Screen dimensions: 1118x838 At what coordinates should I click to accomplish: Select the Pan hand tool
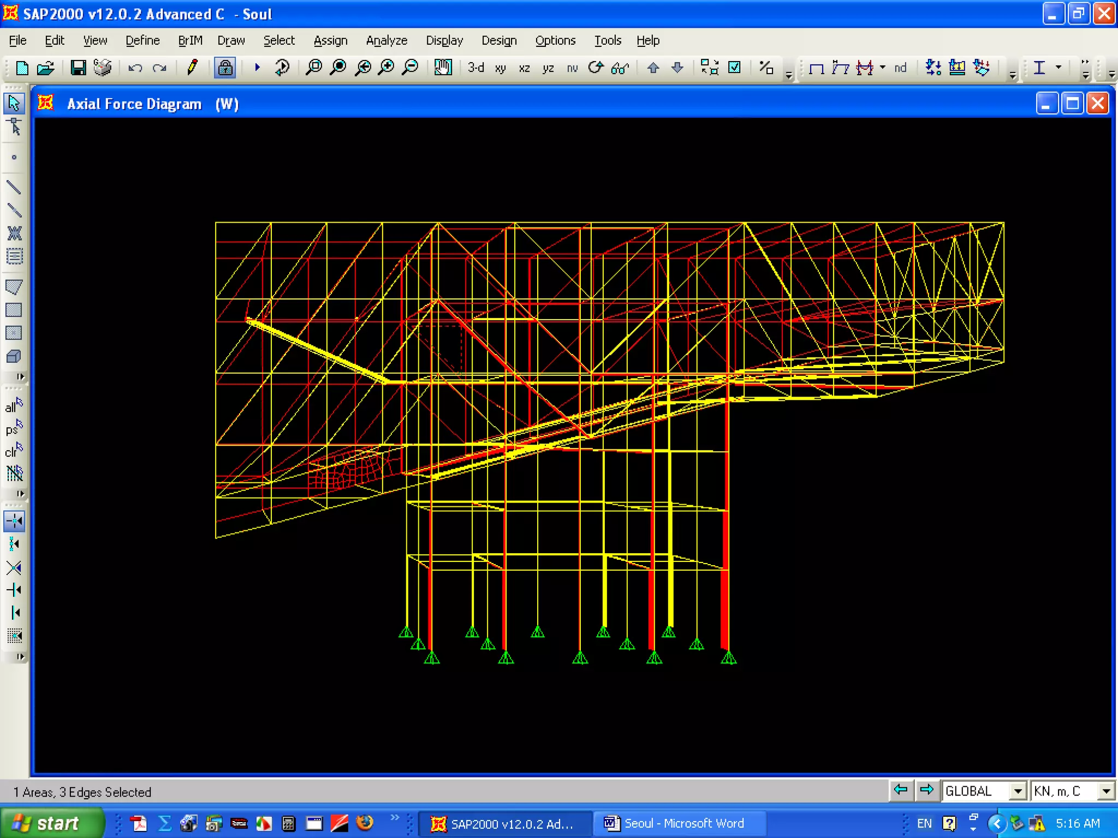(x=443, y=68)
